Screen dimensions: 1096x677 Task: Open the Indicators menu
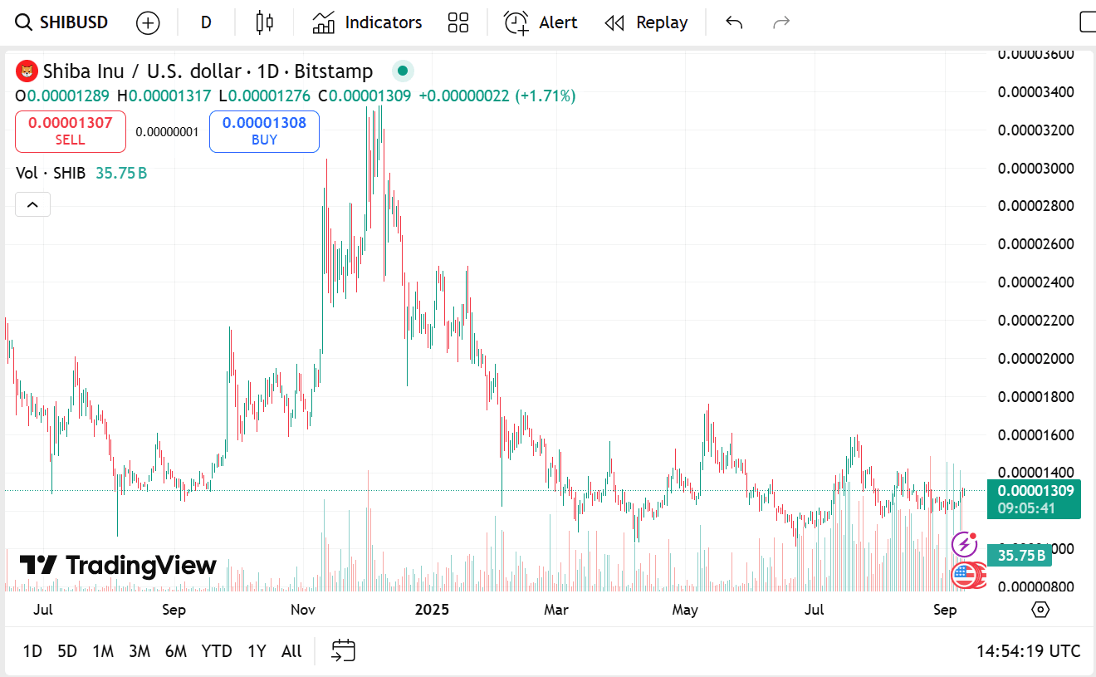click(x=367, y=22)
